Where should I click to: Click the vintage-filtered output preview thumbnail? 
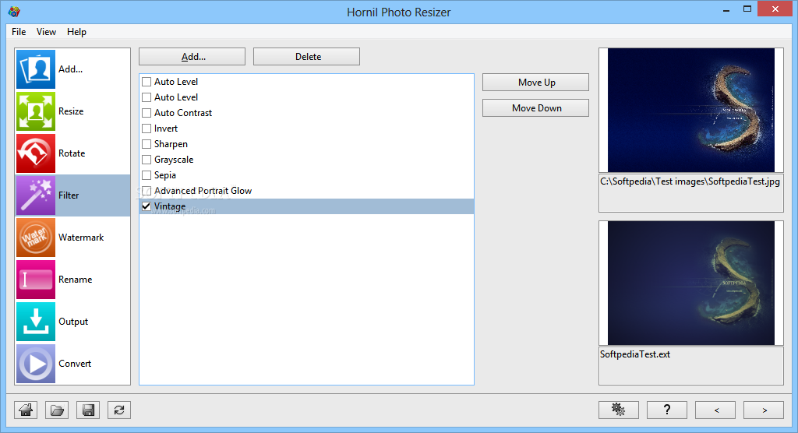[691, 283]
